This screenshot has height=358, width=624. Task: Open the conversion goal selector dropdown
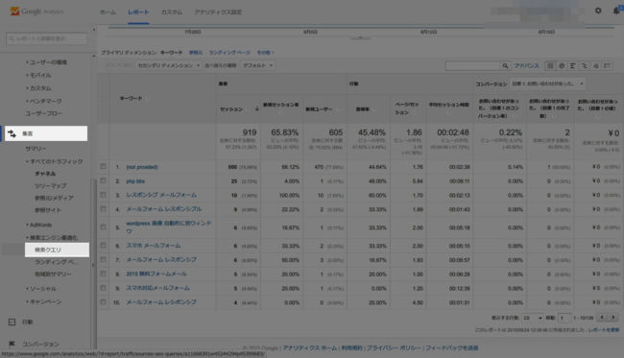(x=547, y=84)
